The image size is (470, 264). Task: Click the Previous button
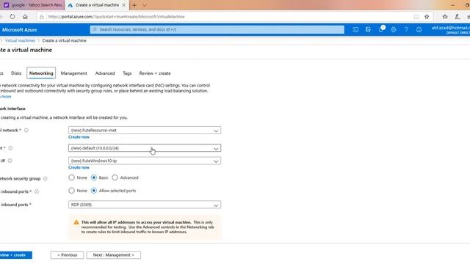pos(67,255)
